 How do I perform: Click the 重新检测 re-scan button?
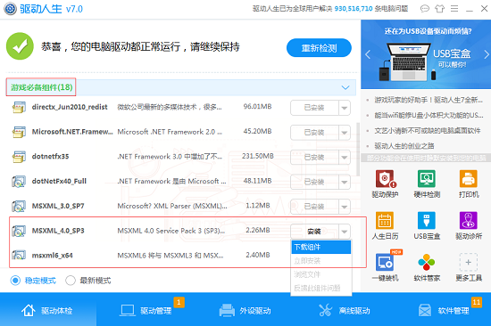click(x=319, y=48)
